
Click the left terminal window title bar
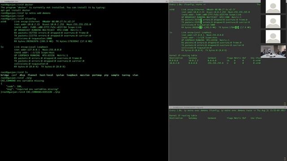(x=84, y=1)
